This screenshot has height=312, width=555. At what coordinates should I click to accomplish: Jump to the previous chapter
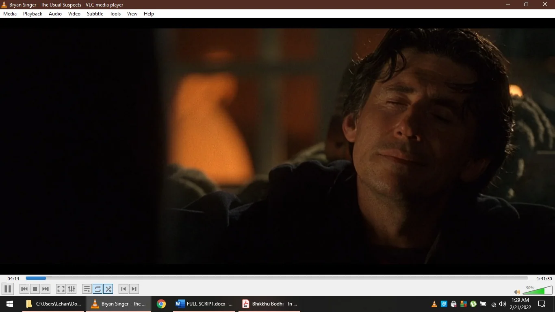pos(124,289)
